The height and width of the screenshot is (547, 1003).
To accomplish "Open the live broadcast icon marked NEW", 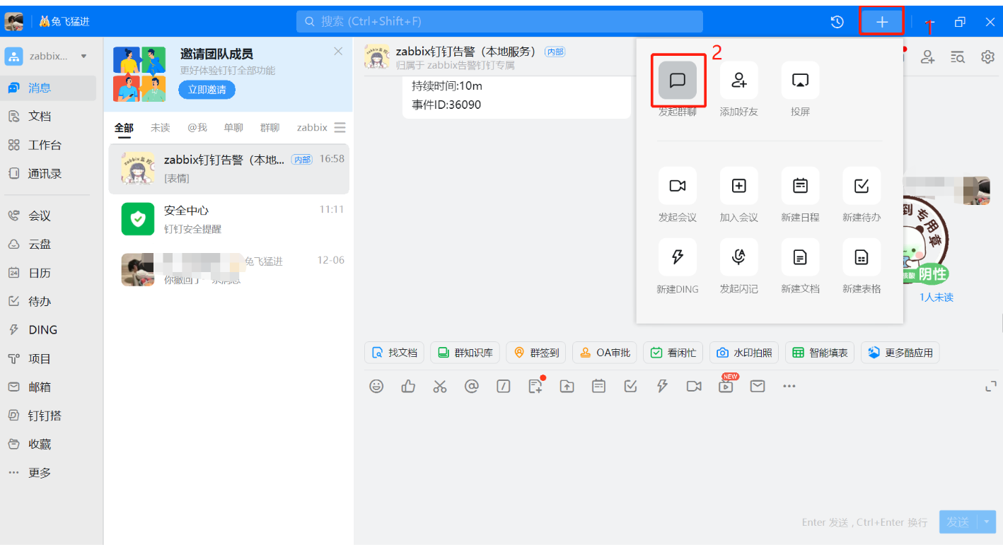I will (726, 386).
